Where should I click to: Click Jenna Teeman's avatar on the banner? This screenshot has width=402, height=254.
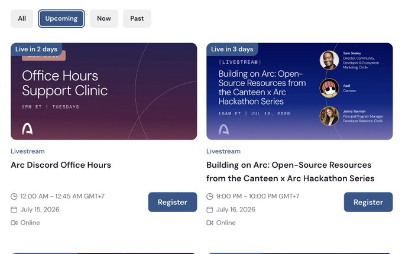pos(329,116)
